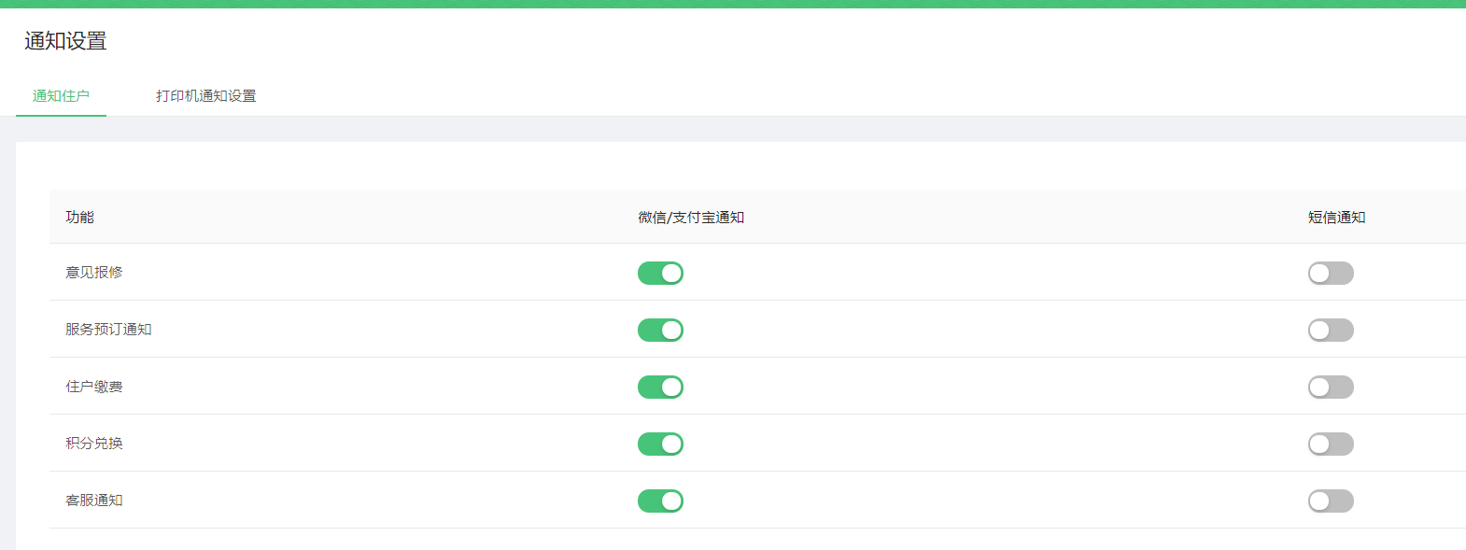Turn on 服务预订通知 SMS toggle
Viewport: 1466px width, 550px height.
pyautogui.click(x=1331, y=330)
